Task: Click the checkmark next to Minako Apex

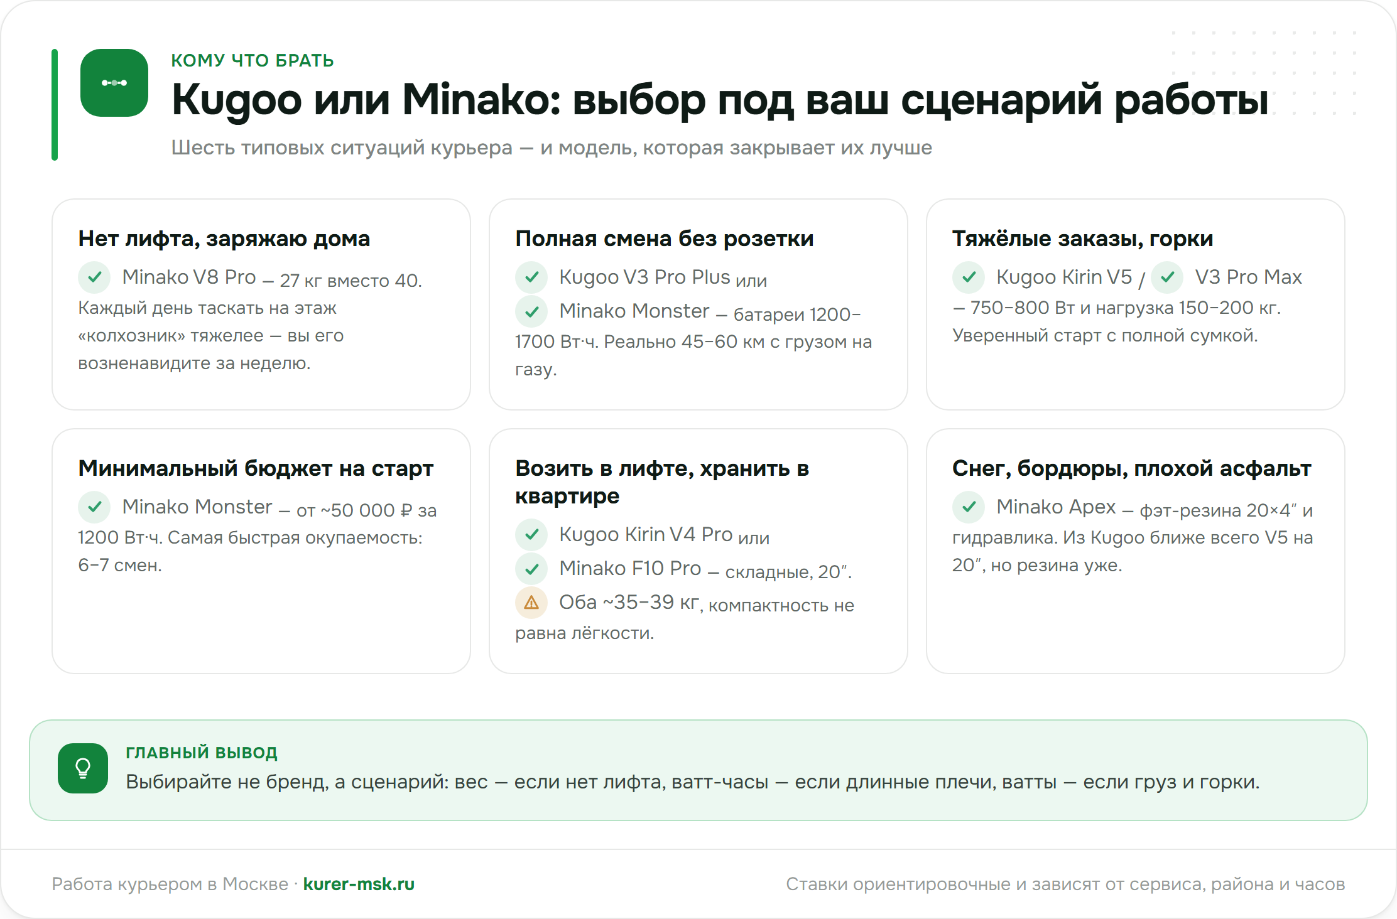Action: pos(969,507)
